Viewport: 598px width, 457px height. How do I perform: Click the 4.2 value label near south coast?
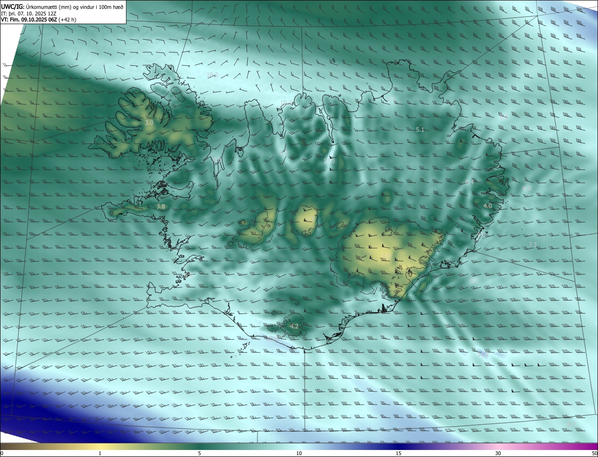click(294, 326)
